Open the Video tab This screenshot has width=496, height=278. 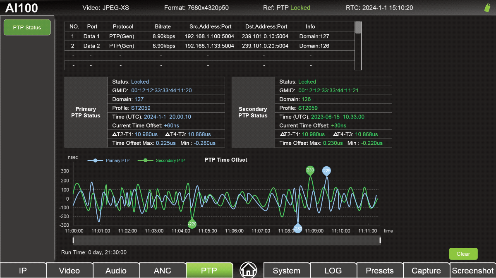coord(69,271)
